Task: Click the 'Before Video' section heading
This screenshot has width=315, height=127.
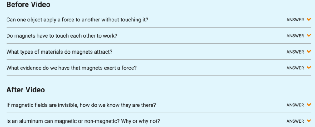Action: click(x=28, y=5)
